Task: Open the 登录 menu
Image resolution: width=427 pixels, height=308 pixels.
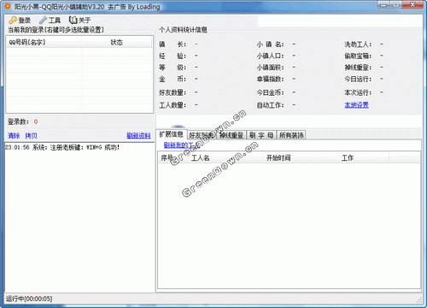Action: (x=20, y=20)
